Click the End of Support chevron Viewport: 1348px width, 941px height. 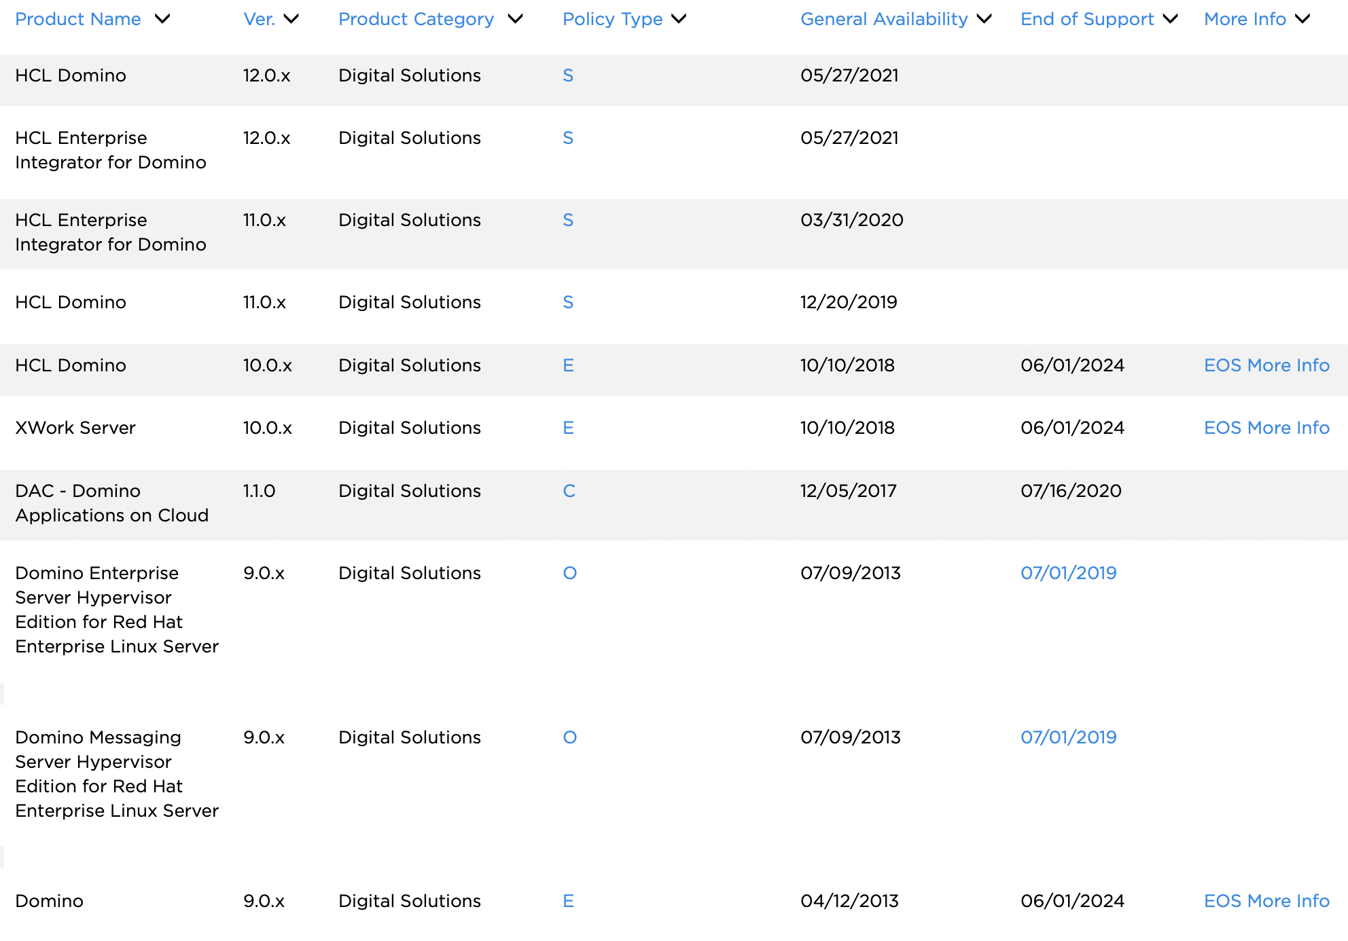pyautogui.click(x=1170, y=19)
